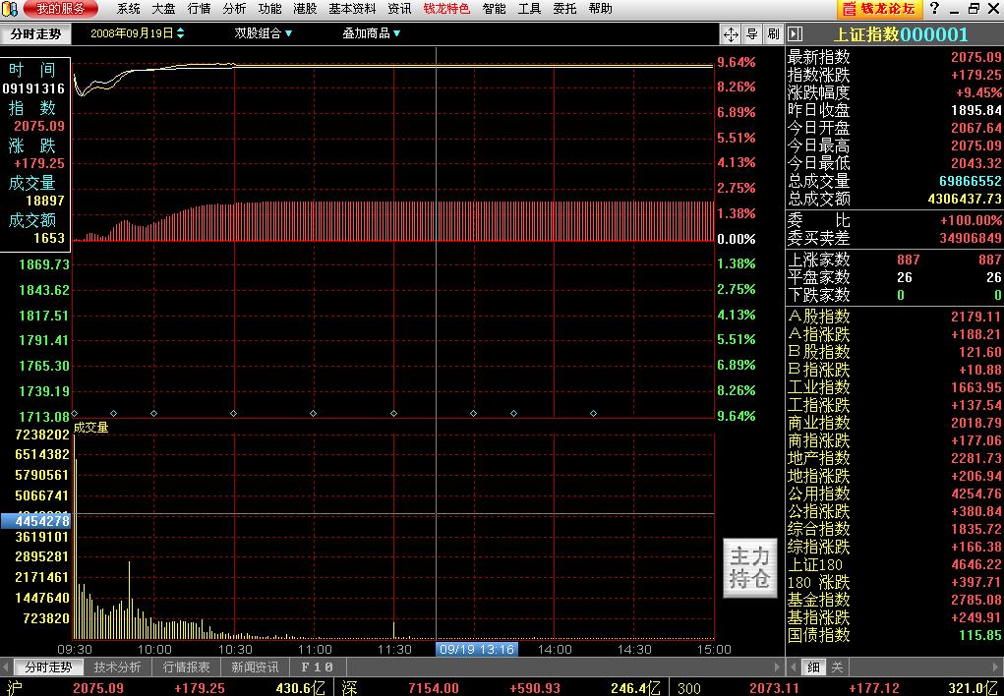Click the 深 index value 7154.00

(x=434, y=688)
